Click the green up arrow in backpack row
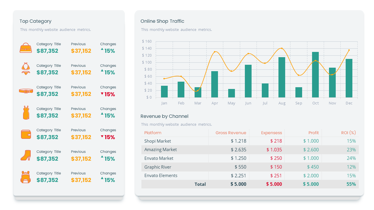Screen dimensions: 374x210 tap(102, 178)
